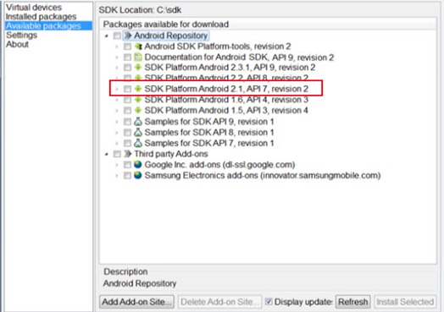
Task: Click the Add Add-on Site button
Action: pyautogui.click(x=136, y=302)
